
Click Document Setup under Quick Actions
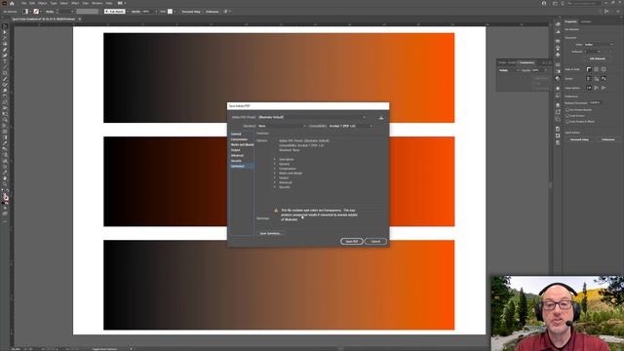(579, 139)
